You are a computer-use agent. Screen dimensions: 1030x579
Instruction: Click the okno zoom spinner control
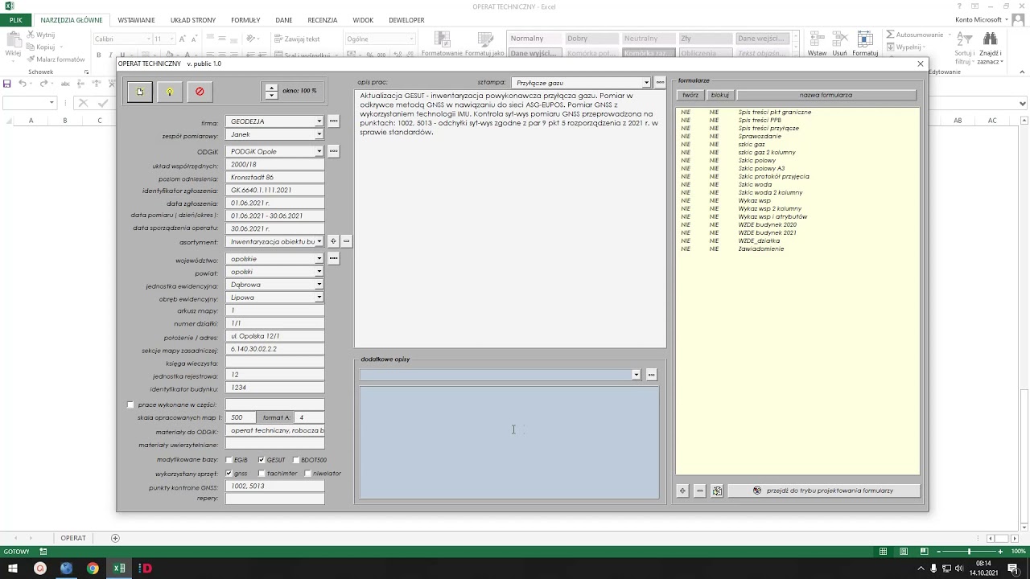click(x=271, y=91)
